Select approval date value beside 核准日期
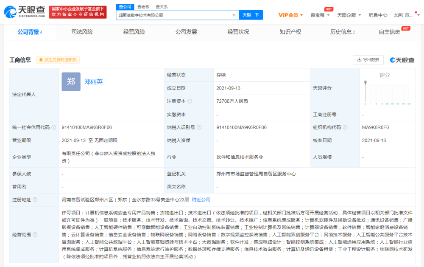This screenshot has height=267, width=424. [374, 141]
